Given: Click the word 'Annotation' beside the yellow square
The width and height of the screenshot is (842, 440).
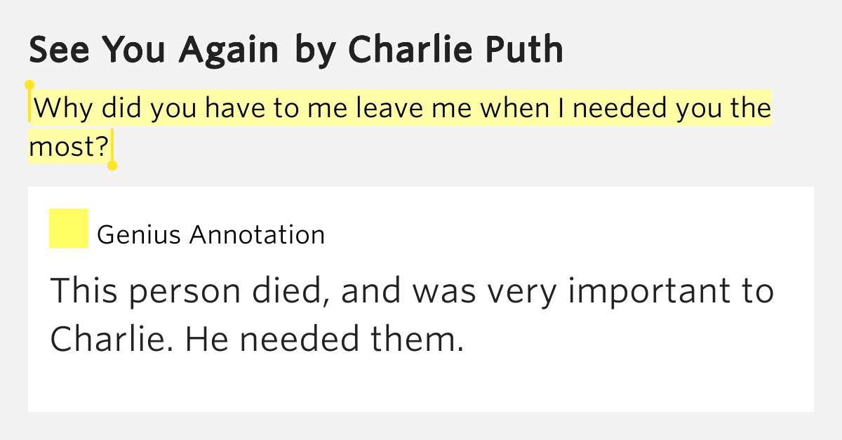Looking at the screenshot, I should pos(257,234).
